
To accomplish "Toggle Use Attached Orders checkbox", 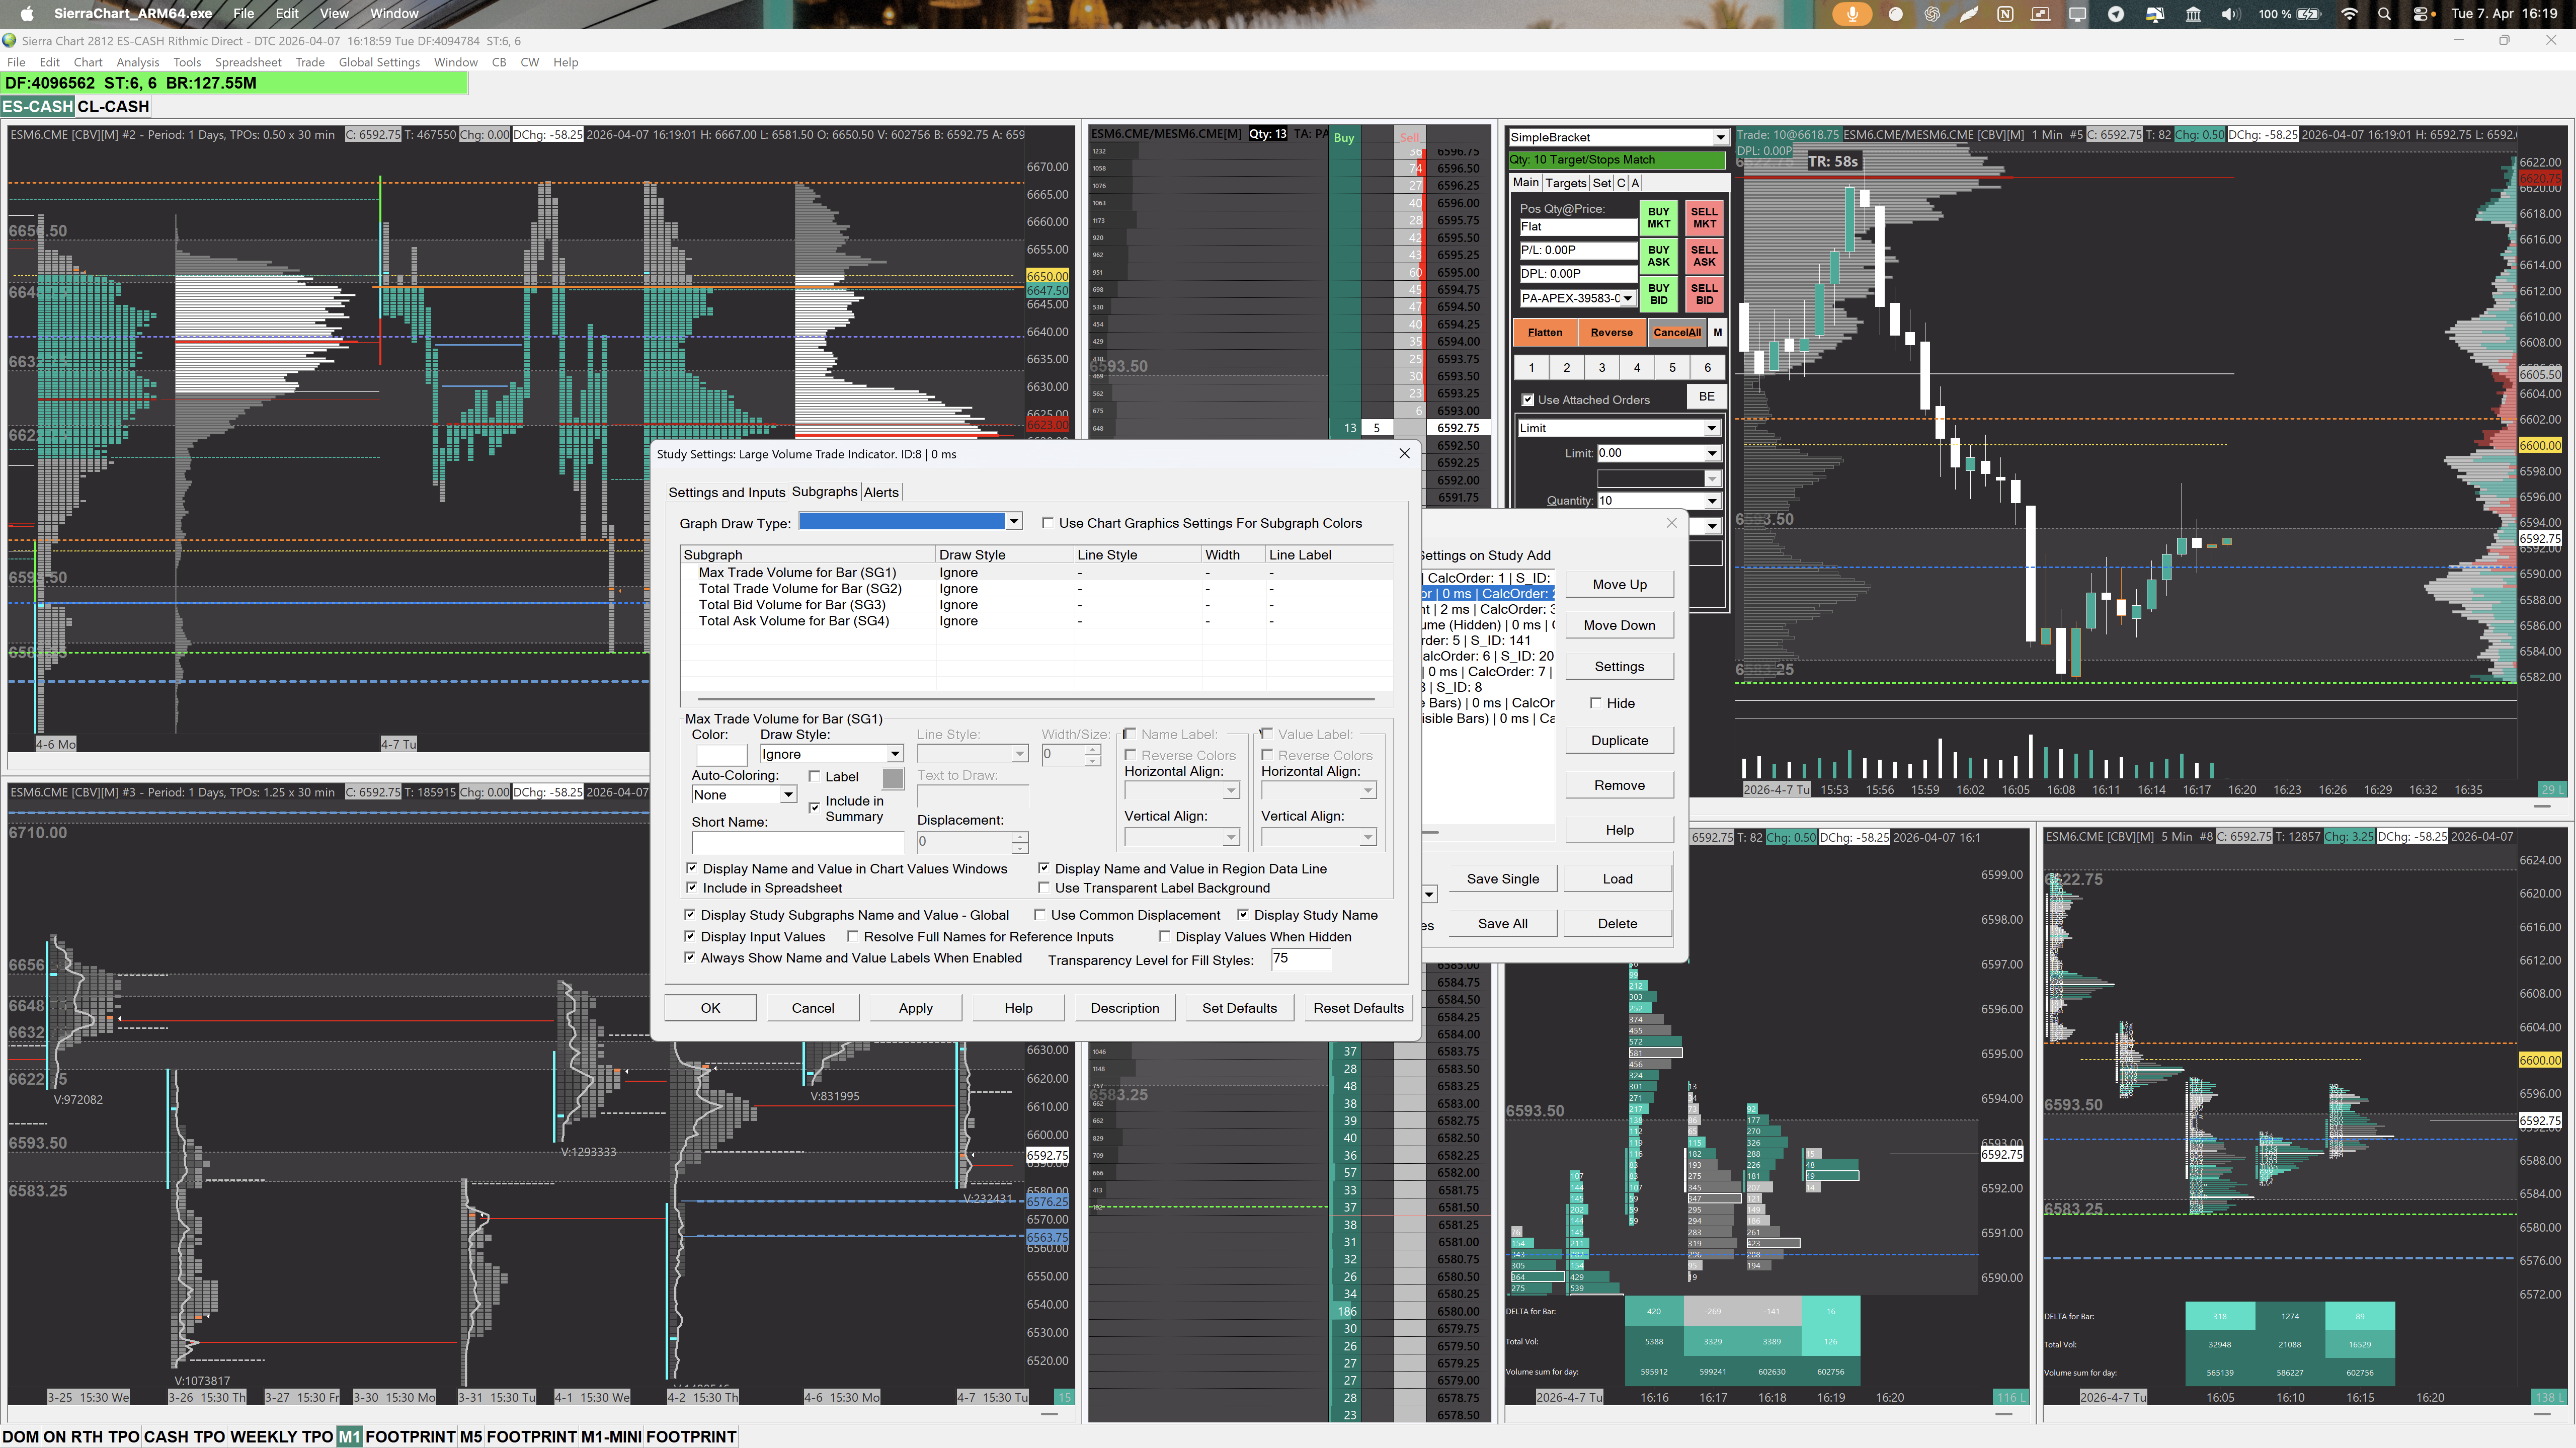I will click(x=1527, y=400).
